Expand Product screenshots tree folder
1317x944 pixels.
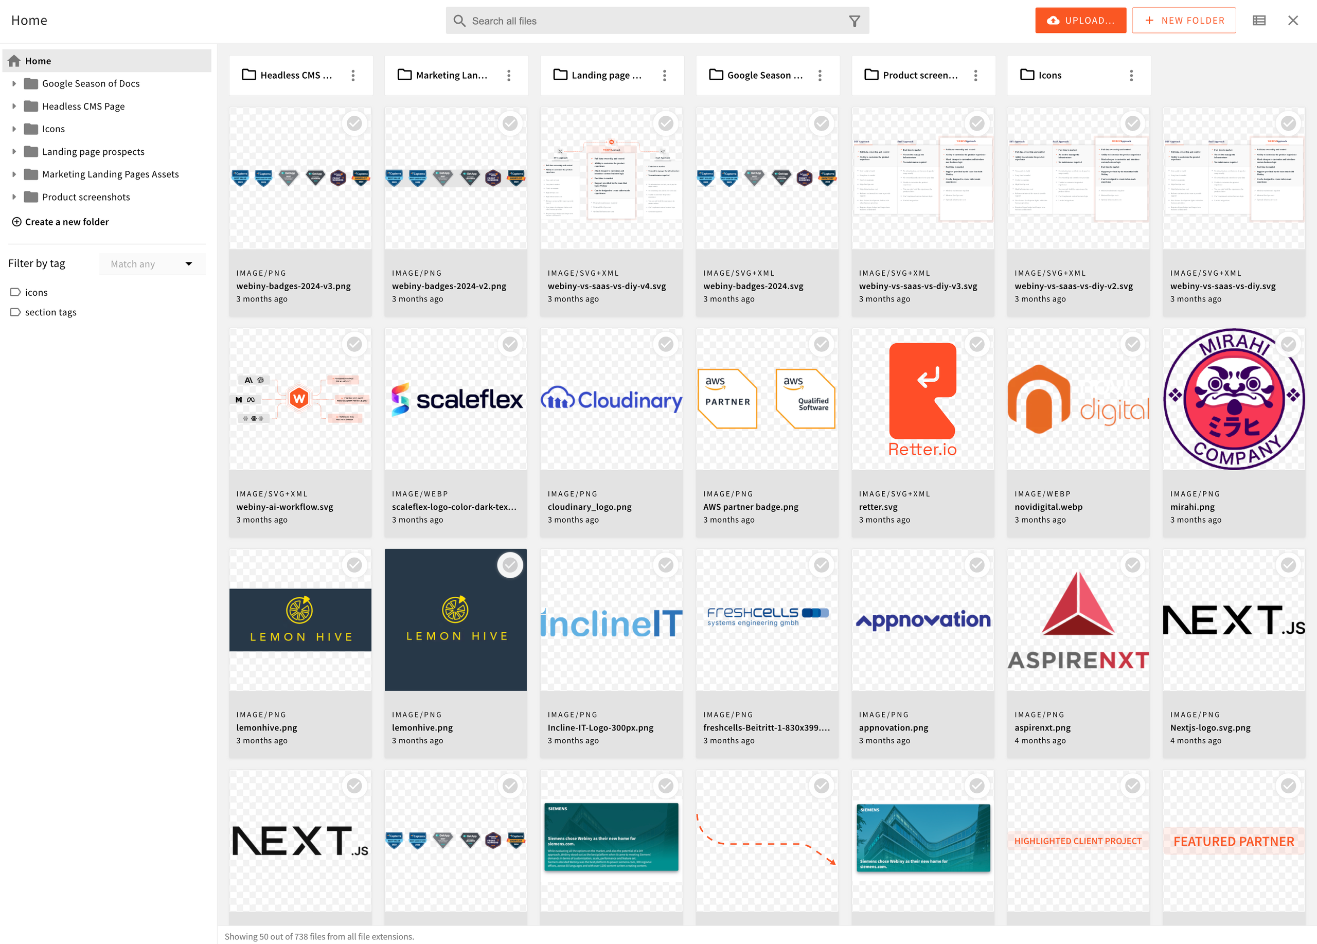coord(14,198)
